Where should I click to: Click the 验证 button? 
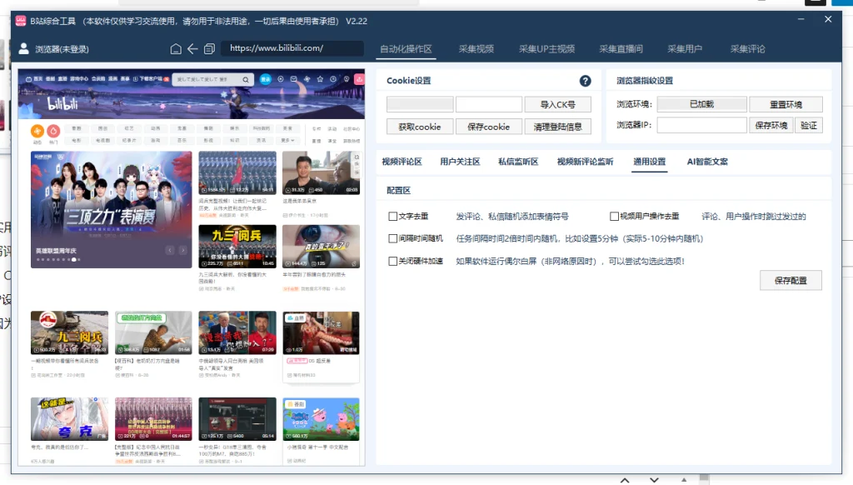pos(808,125)
